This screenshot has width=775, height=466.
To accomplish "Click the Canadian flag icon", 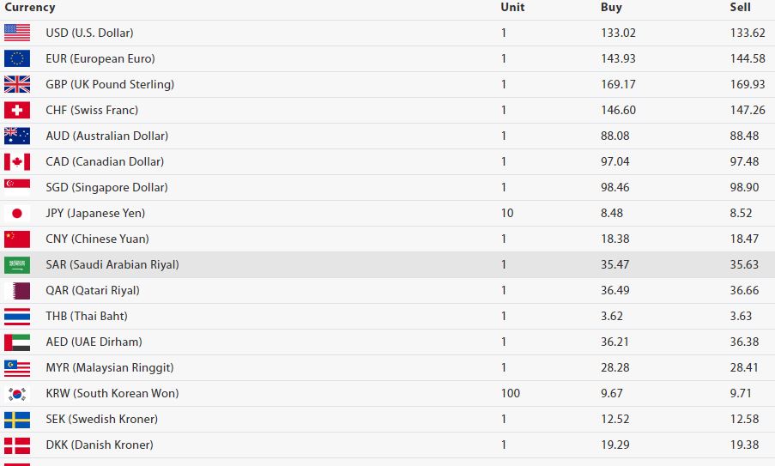I will click(17, 161).
